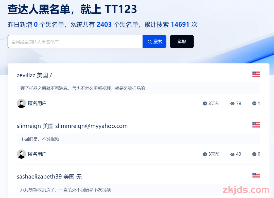
Task: Click the anonymous avatar under slimreign entry
Action: pos(21,154)
